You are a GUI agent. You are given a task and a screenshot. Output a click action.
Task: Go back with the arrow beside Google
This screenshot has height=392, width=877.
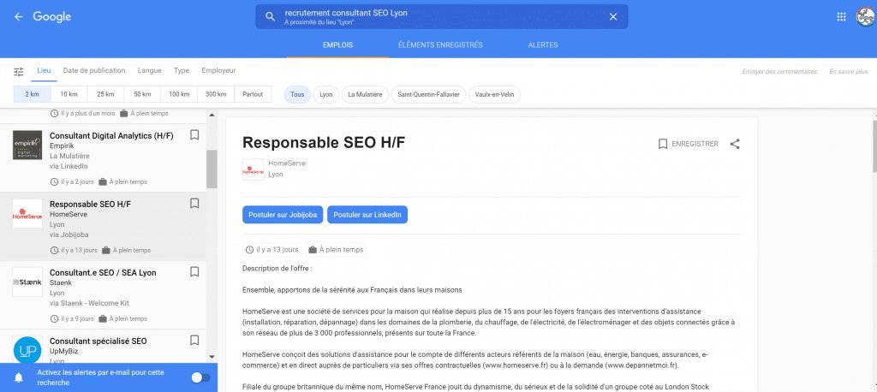[19, 17]
